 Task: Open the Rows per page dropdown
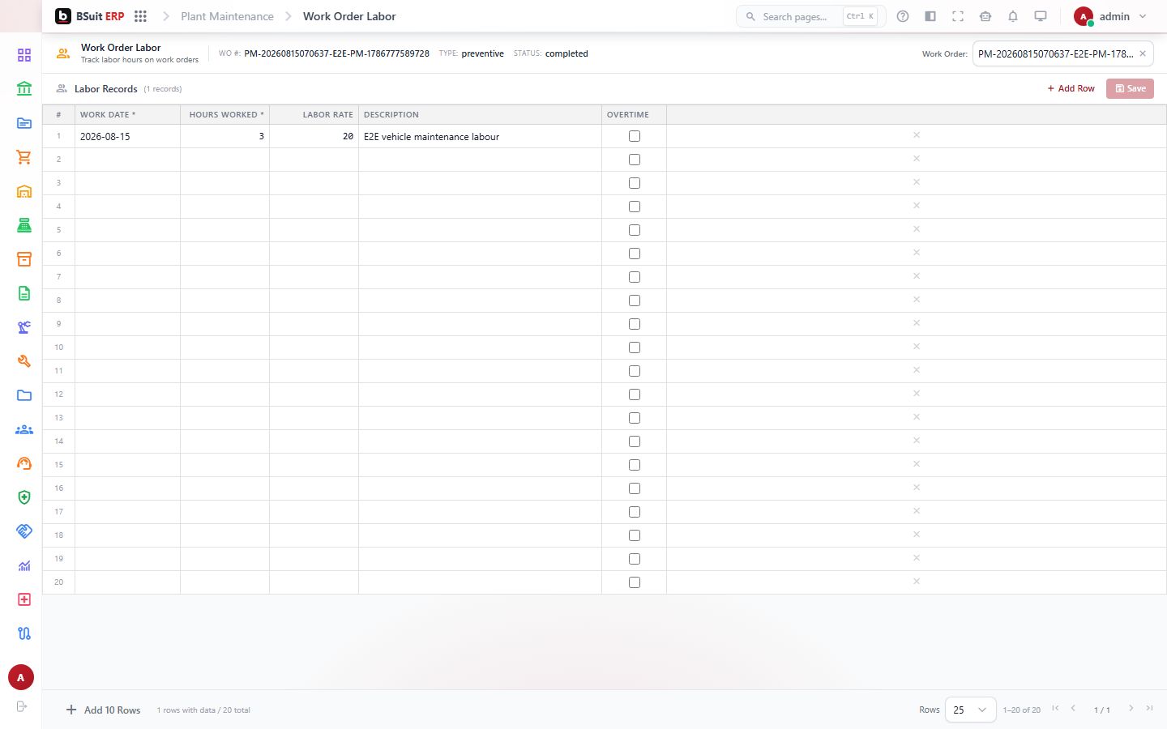tap(970, 710)
